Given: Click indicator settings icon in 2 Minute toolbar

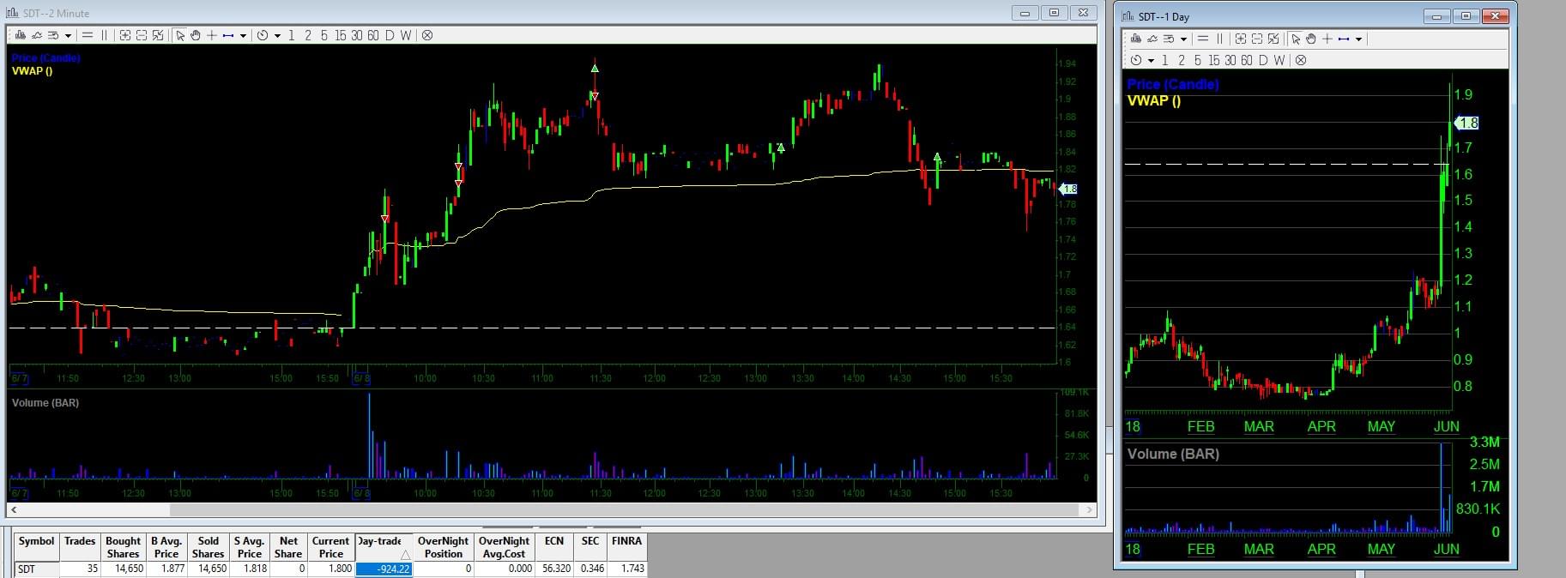Looking at the screenshot, I should pyautogui.click(x=53, y=35).
